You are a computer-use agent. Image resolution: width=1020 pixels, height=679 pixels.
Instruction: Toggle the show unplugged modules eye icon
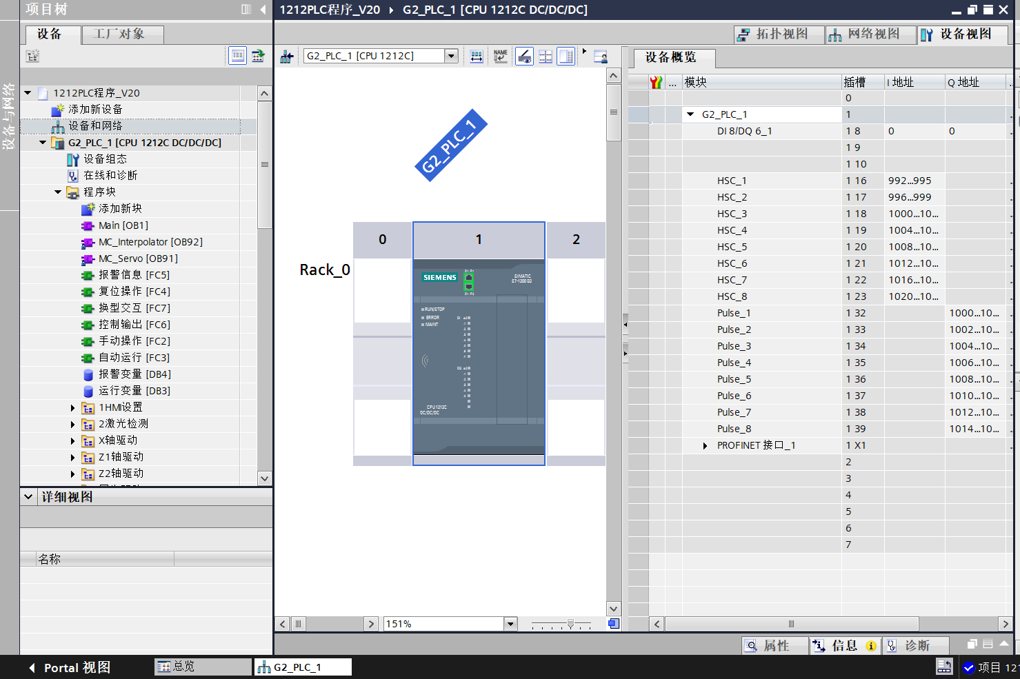[x=524, y=57]
